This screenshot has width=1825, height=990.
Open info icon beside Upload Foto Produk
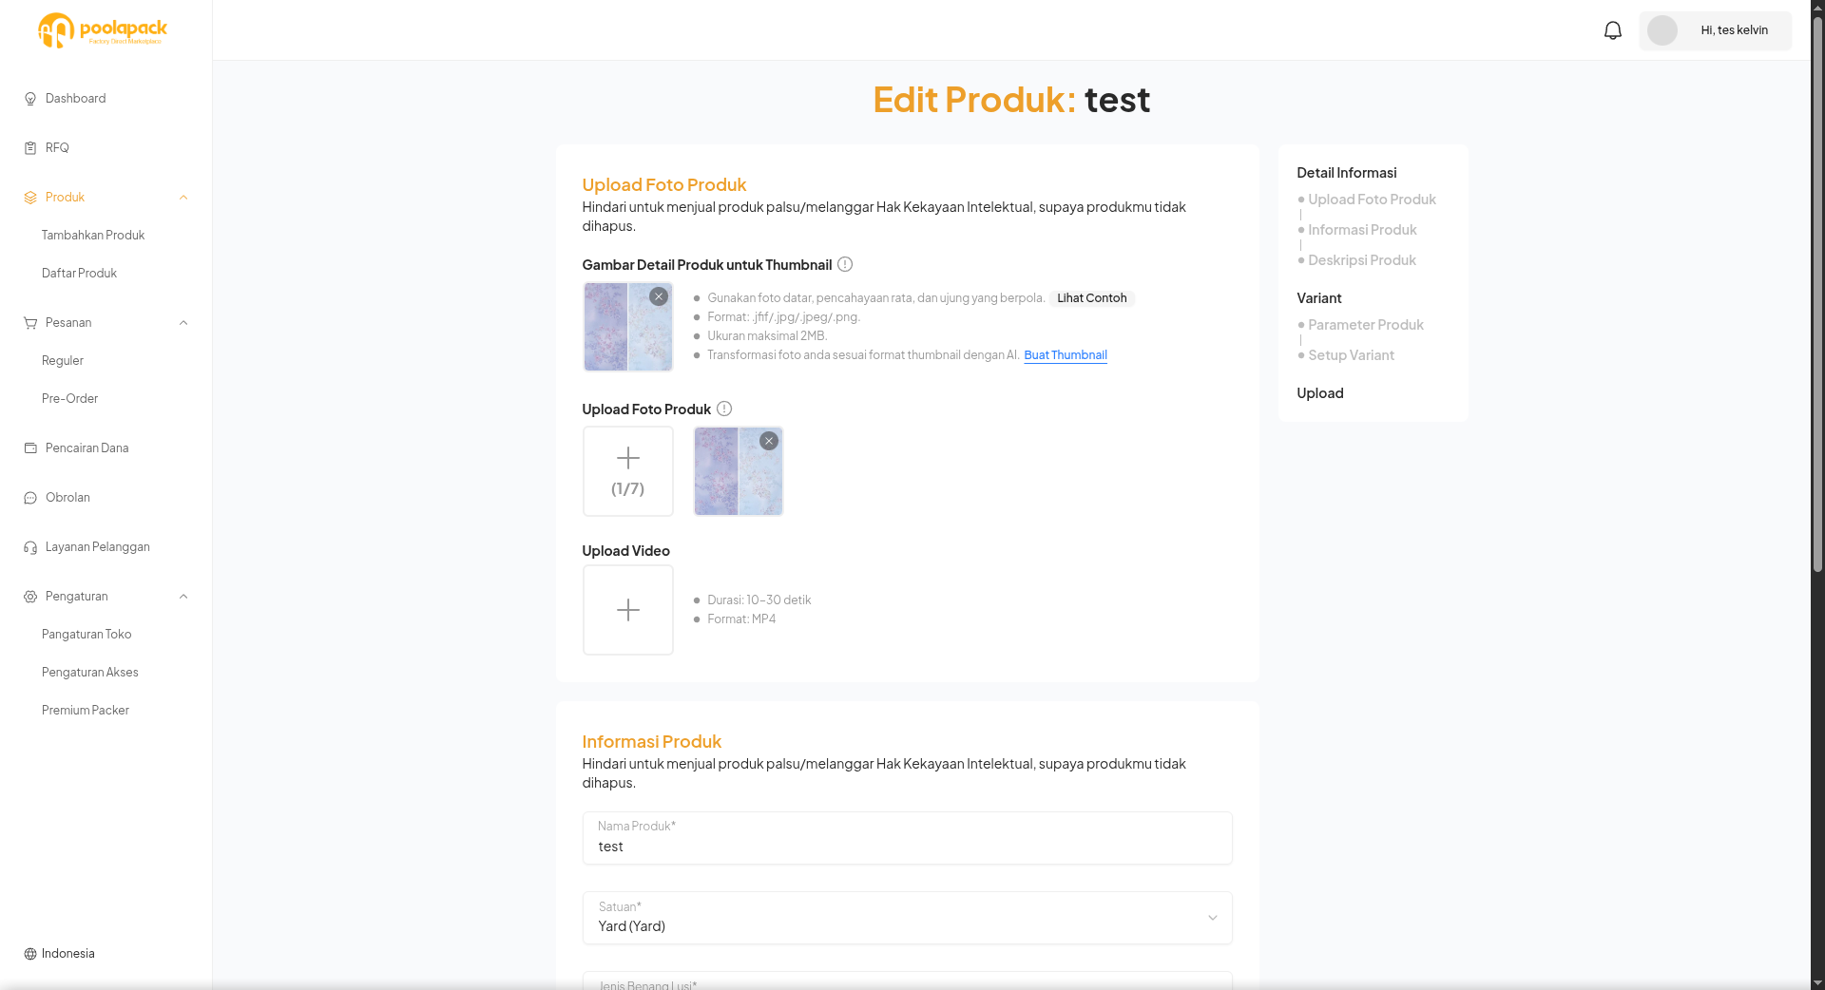(x=724, y=409)
